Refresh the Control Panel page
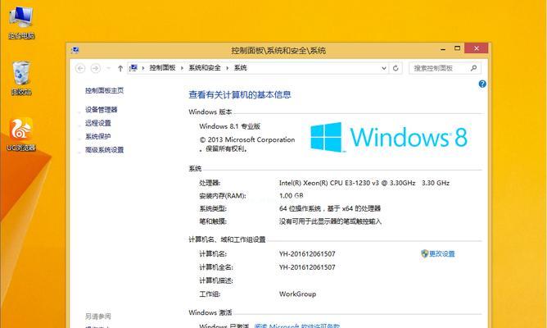This screenshot has width=547, height=328. [x=396, y=68]
